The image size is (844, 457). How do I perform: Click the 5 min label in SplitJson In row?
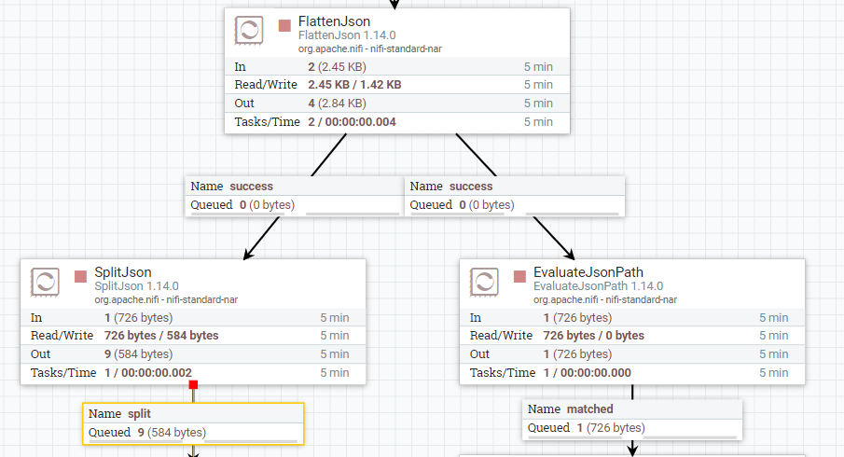coord(335,318)
